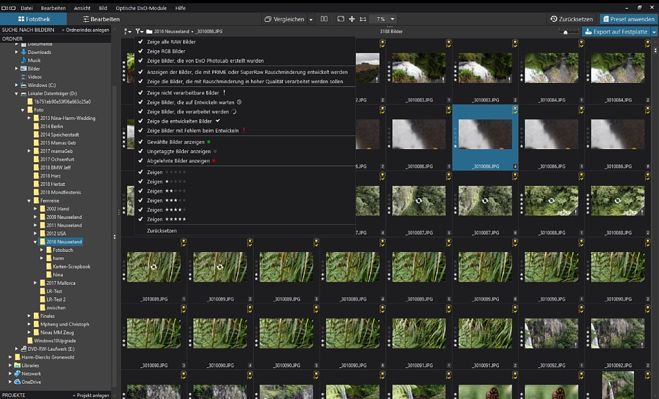Viewport: 659px width, 399px height.
Task: Set zoom to 1:1 in the toolbar
Action: [362, 19]
